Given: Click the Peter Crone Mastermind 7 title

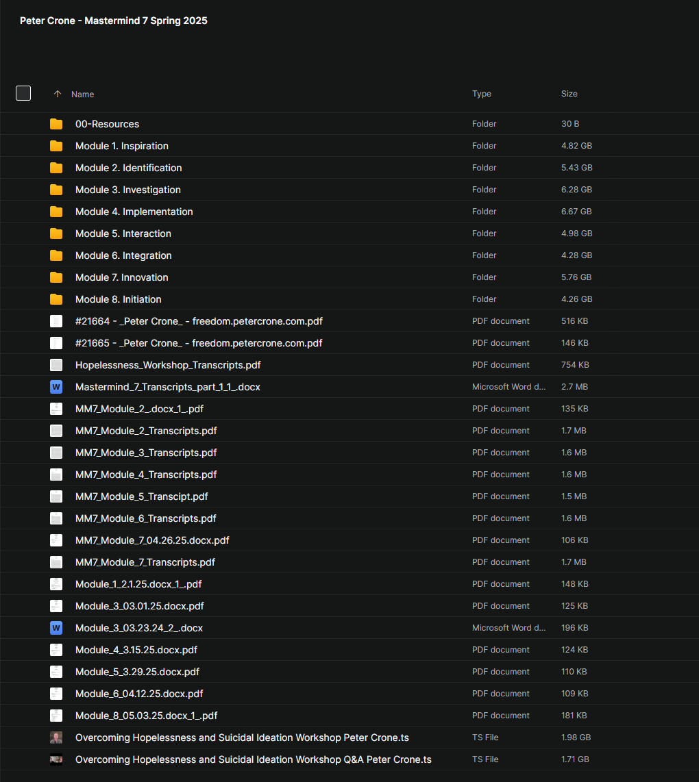Looking at the screenshot, I should tap(114, 21).
